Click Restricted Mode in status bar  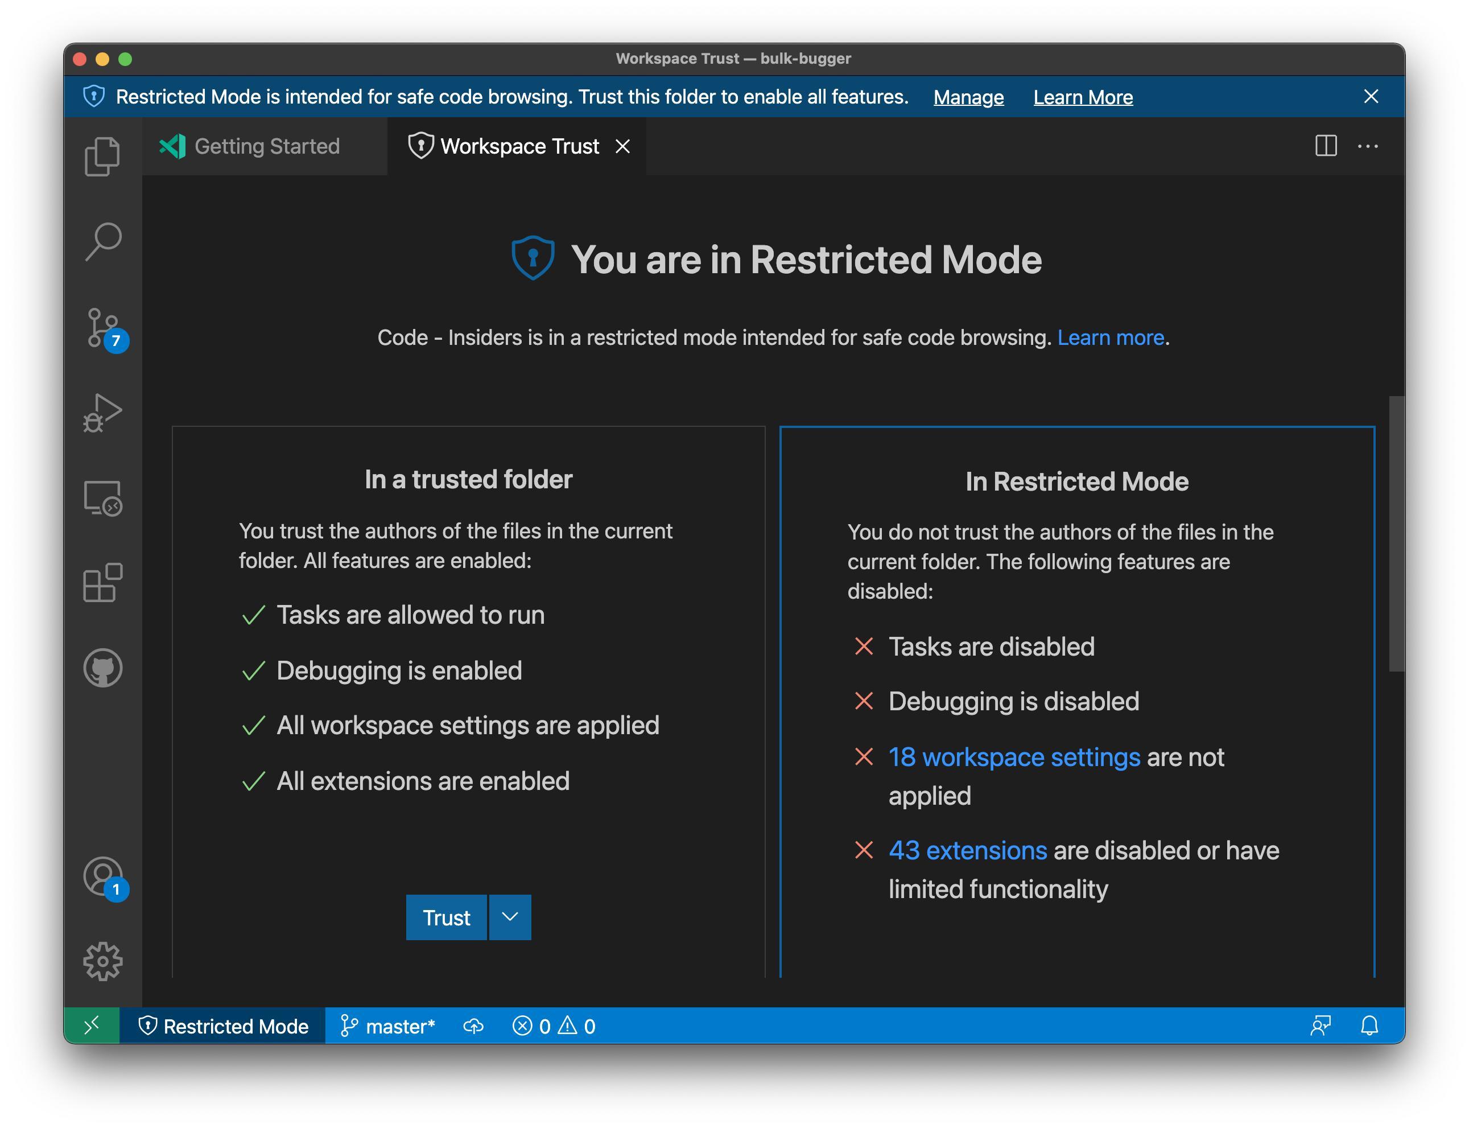coord(223,1025)
